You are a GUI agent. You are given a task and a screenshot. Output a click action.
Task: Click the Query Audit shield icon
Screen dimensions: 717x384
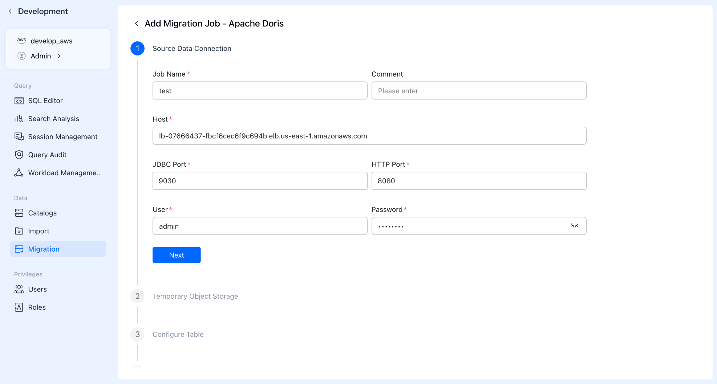[x=19, y=155]
